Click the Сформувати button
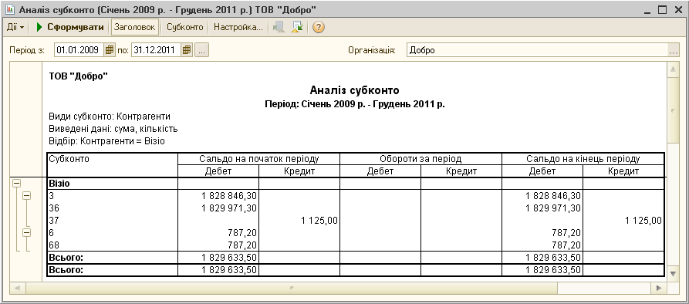Screen dimensions: 689x304 pos(70,27)
